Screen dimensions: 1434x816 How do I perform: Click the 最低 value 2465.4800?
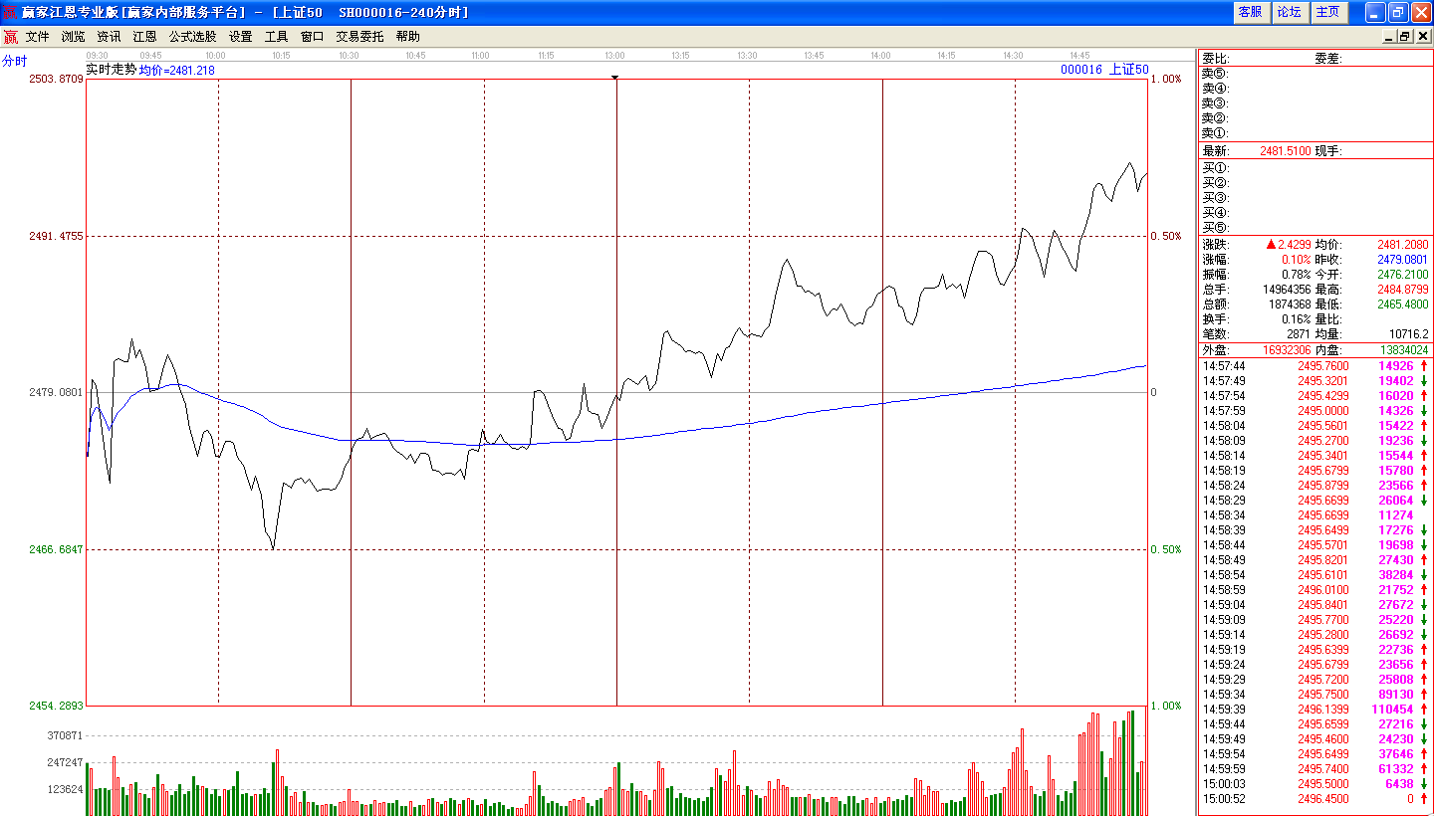[1402, 305]
